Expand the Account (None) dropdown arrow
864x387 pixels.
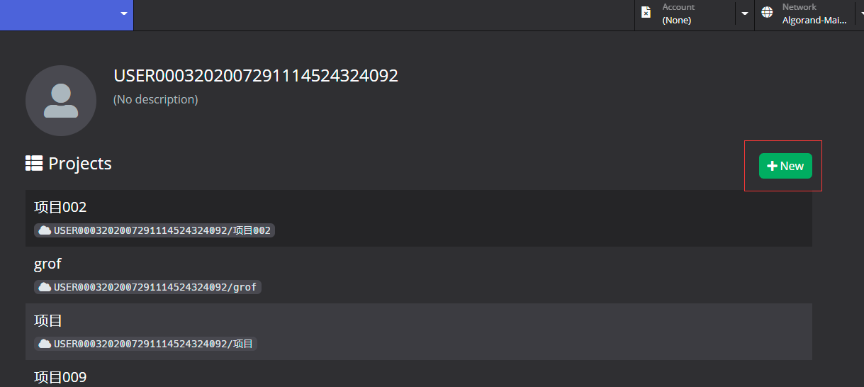coord(744,13)
